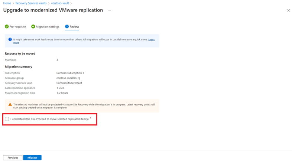Image resolution: width=292 pixels, height=163 pixels.
Task: Click the orange warning triangle icon
Action: tap(10, 104)
